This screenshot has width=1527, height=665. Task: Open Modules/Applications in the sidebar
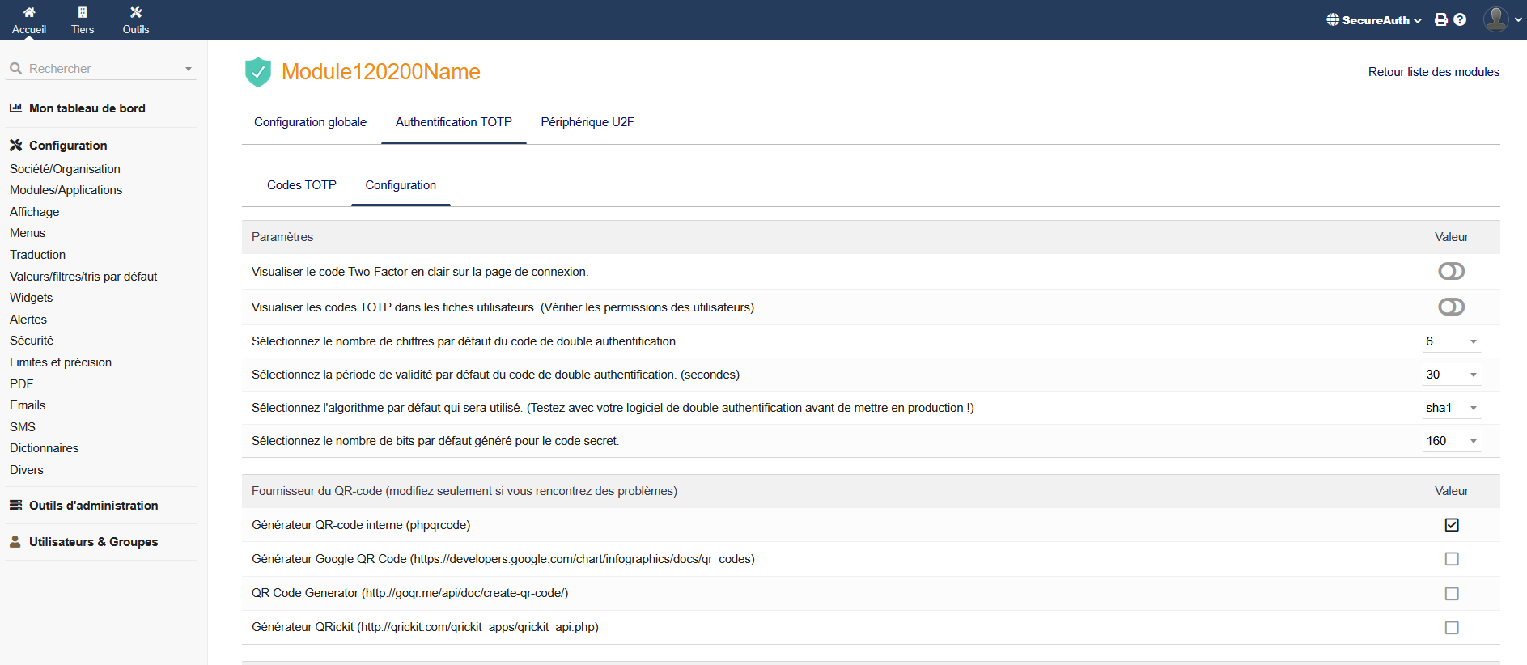click(x=66, y=190)
